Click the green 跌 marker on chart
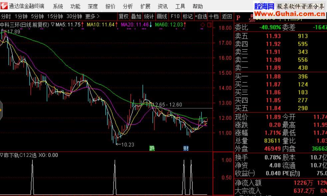 coord(152,148)
